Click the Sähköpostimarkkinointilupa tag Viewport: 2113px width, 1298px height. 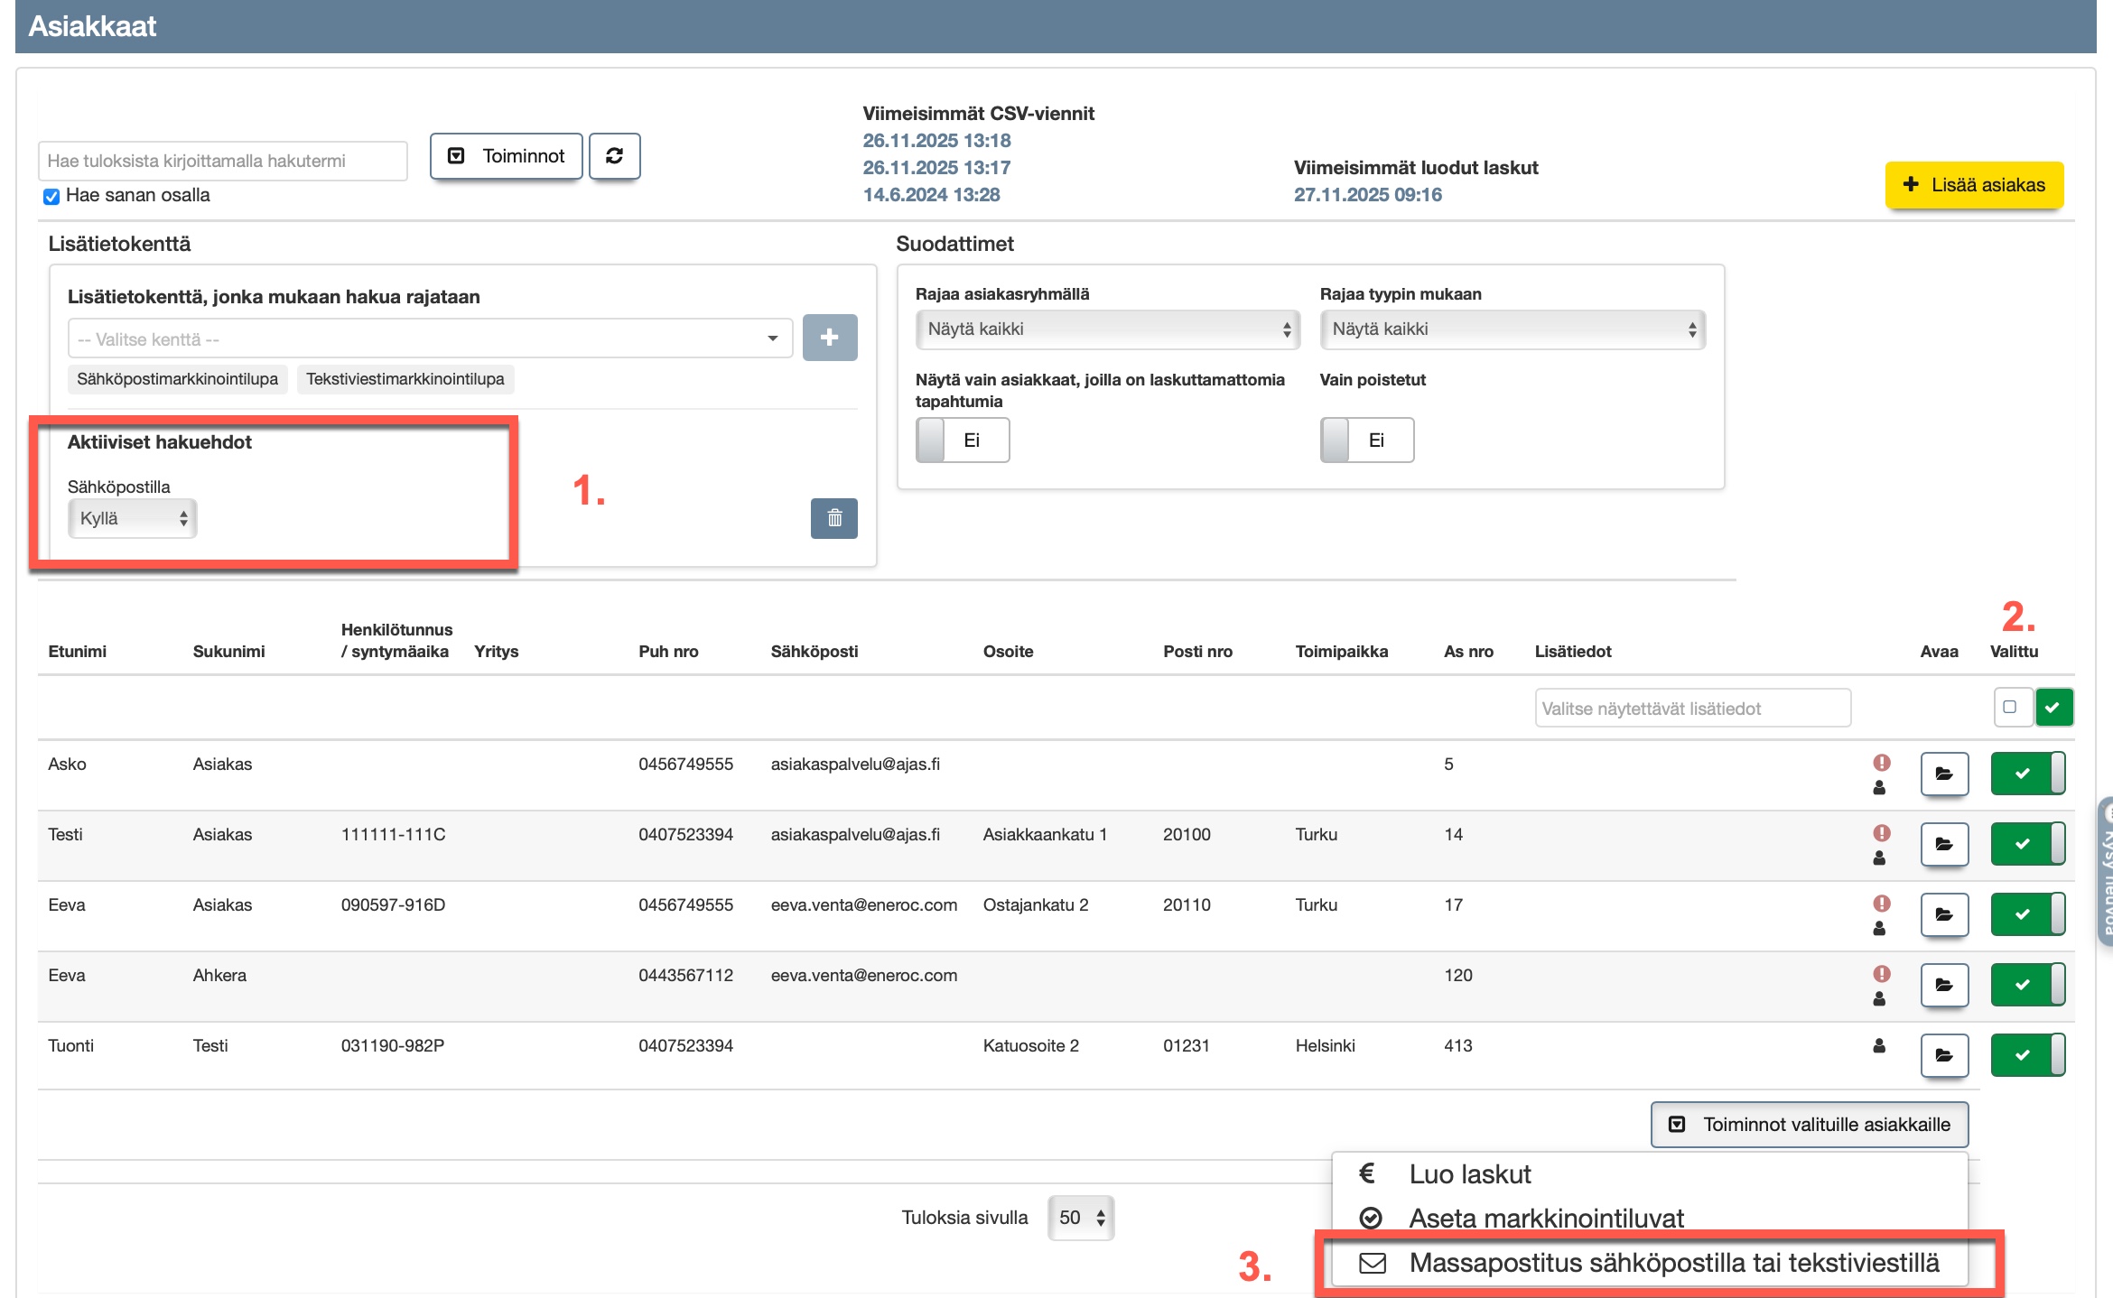(177, 379)
